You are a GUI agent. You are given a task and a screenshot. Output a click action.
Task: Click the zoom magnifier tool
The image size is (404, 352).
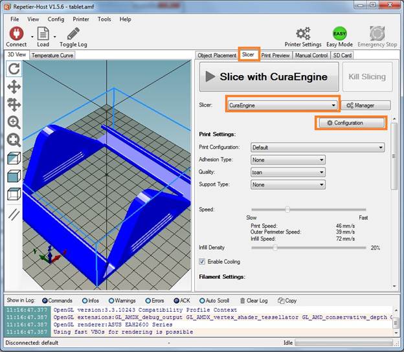point(14,122)
